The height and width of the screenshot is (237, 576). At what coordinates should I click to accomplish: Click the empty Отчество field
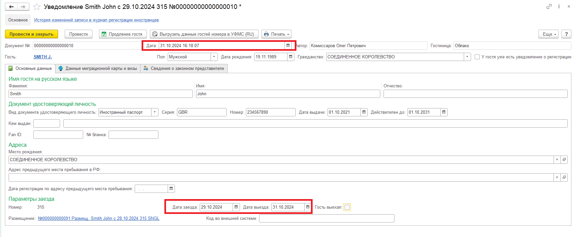click(476, 94)
